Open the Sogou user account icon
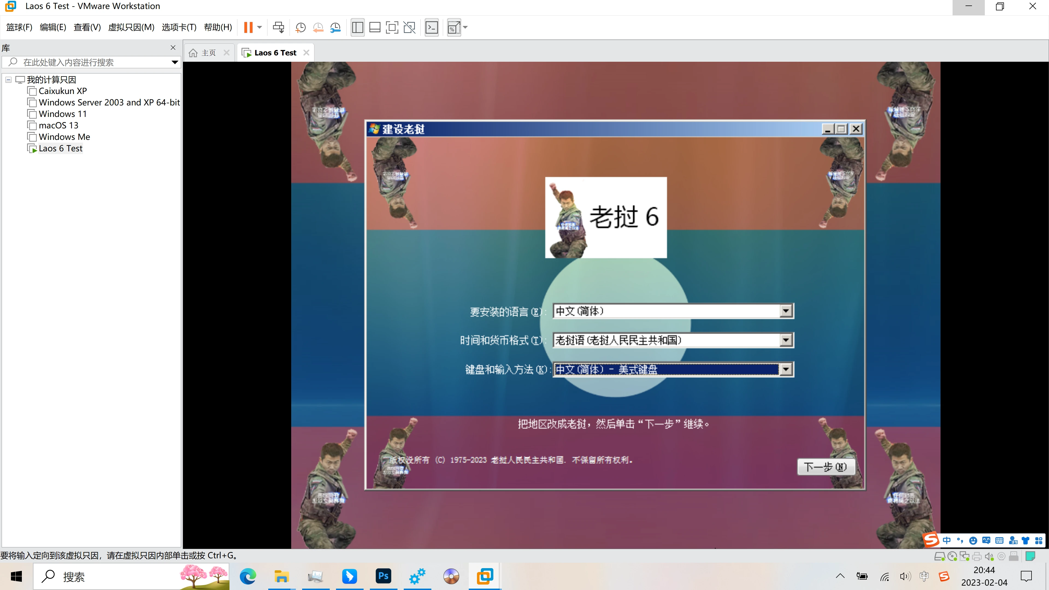 [1013, 540]
